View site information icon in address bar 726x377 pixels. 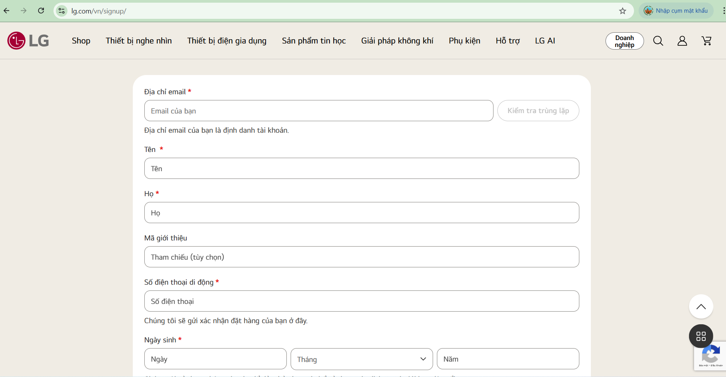[62, 11]
